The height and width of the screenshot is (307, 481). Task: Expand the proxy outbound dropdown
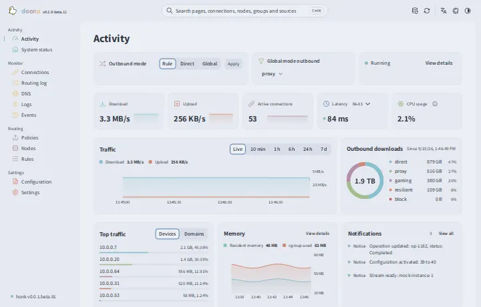coord(272,74)
